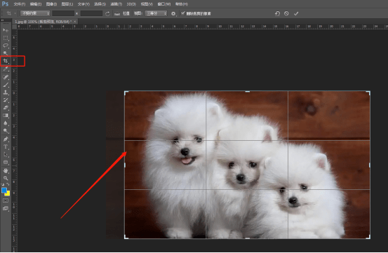Select the Hand tool

6,170
